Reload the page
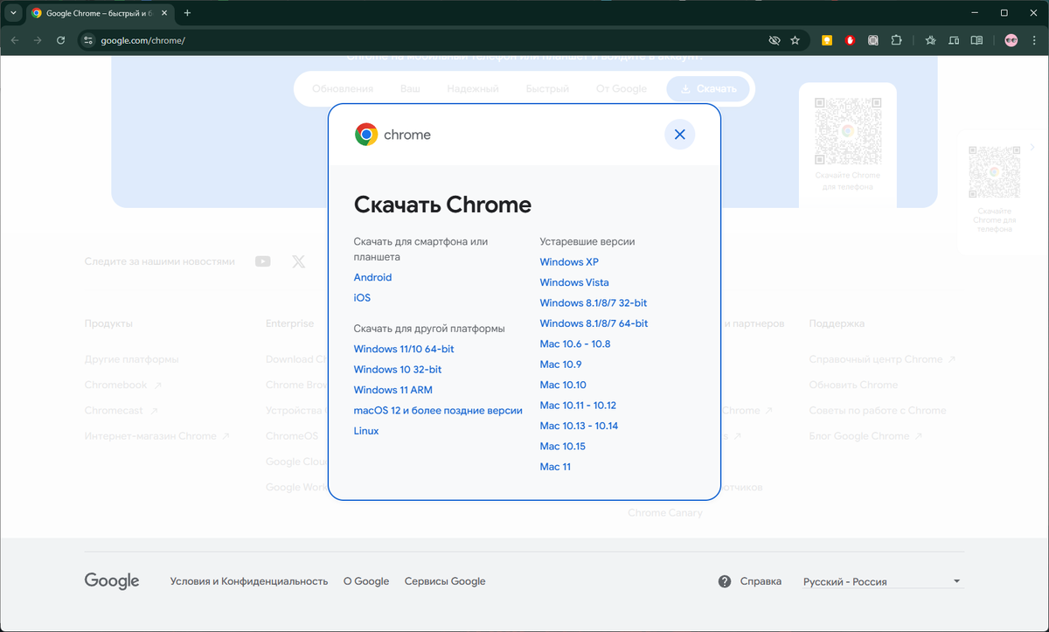The image size is (1049, 632). (x=60, y=40)
